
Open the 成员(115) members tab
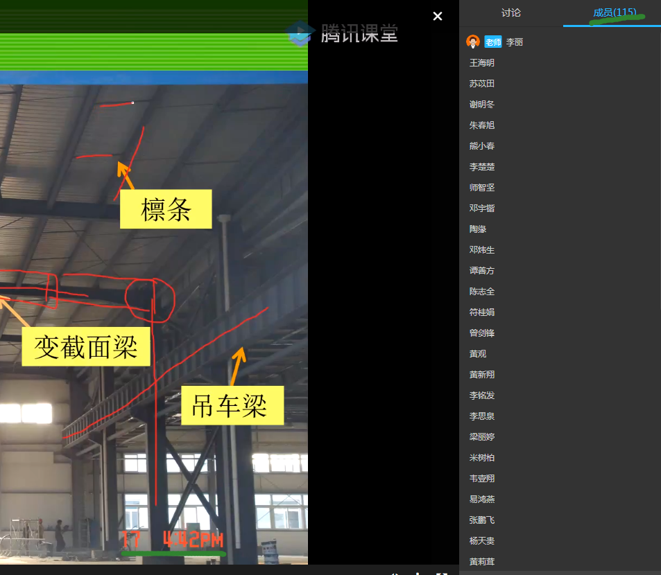[614, 13]
